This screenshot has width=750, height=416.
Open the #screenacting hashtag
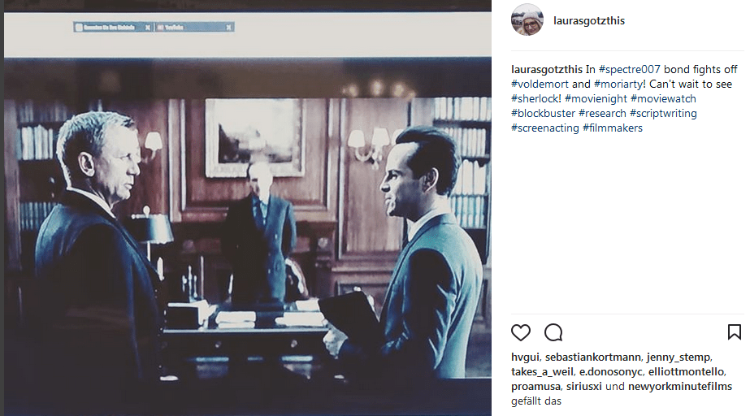click(x=544, y=128)
